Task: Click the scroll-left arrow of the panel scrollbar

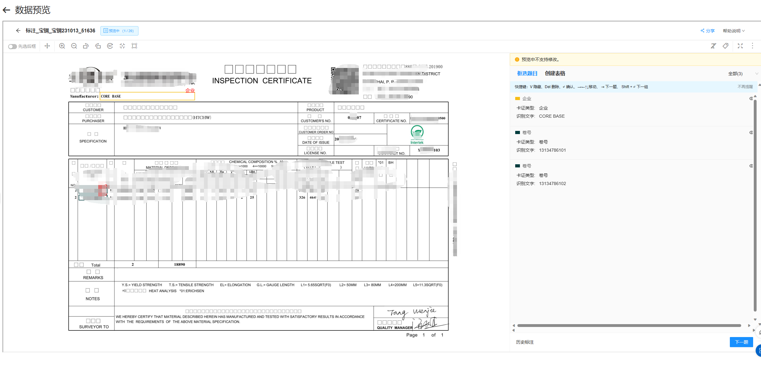Action: 514,325
